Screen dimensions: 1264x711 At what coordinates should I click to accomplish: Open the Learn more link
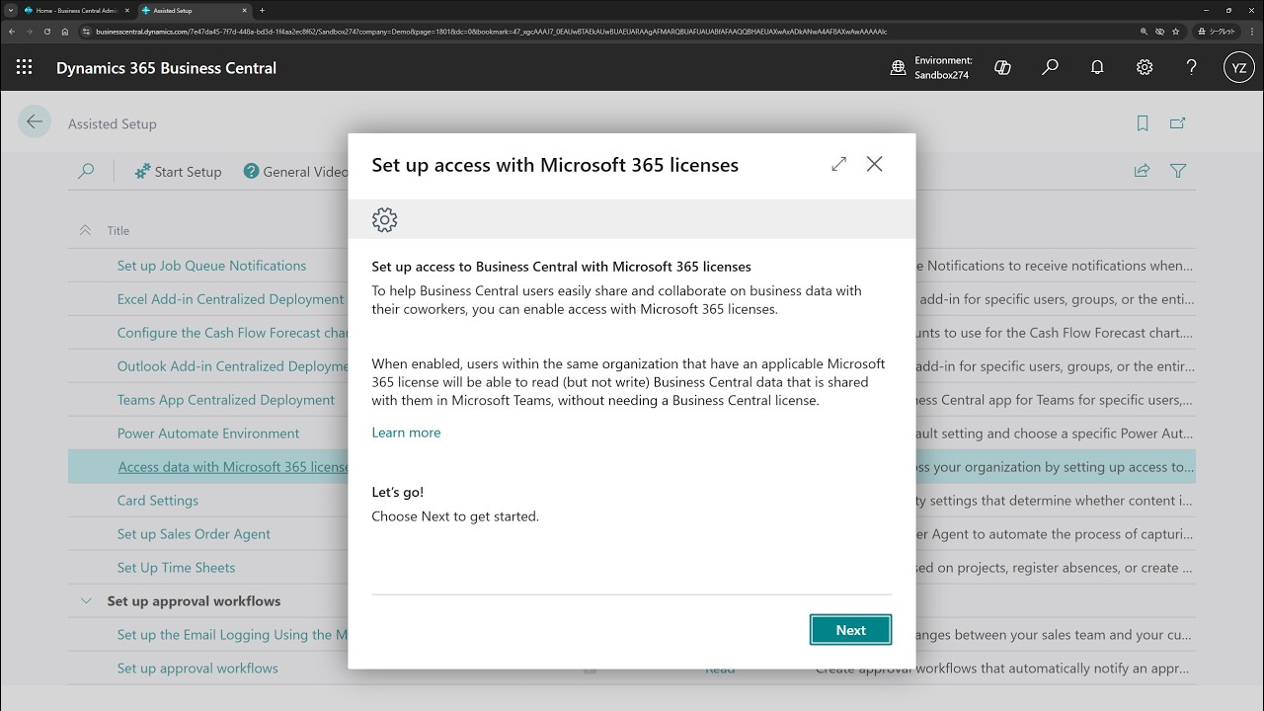[406, 433]
